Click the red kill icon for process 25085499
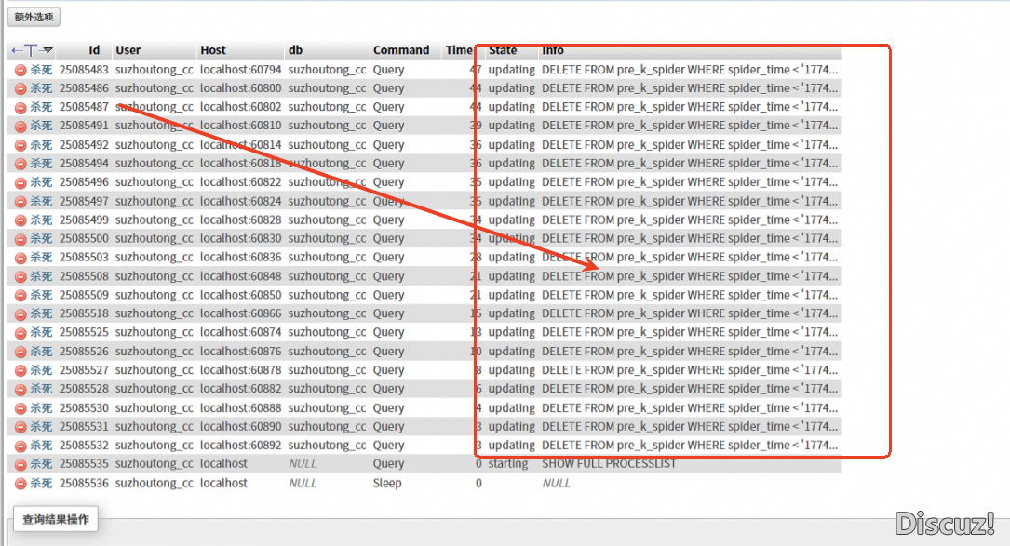 pos(20,220)
